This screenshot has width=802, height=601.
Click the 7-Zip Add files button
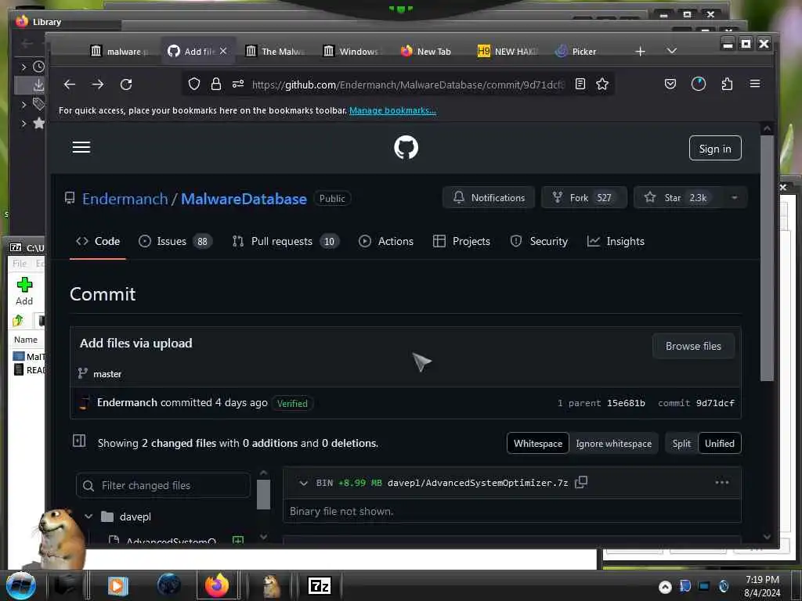[x=24, y=291]
